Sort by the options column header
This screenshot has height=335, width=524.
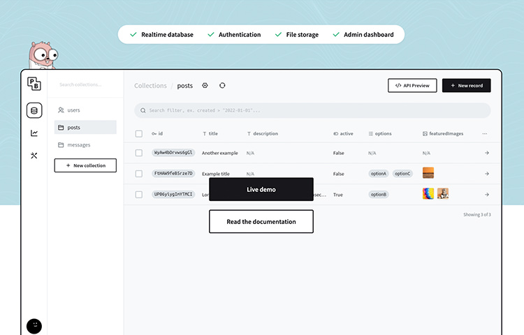coord(380,133)
